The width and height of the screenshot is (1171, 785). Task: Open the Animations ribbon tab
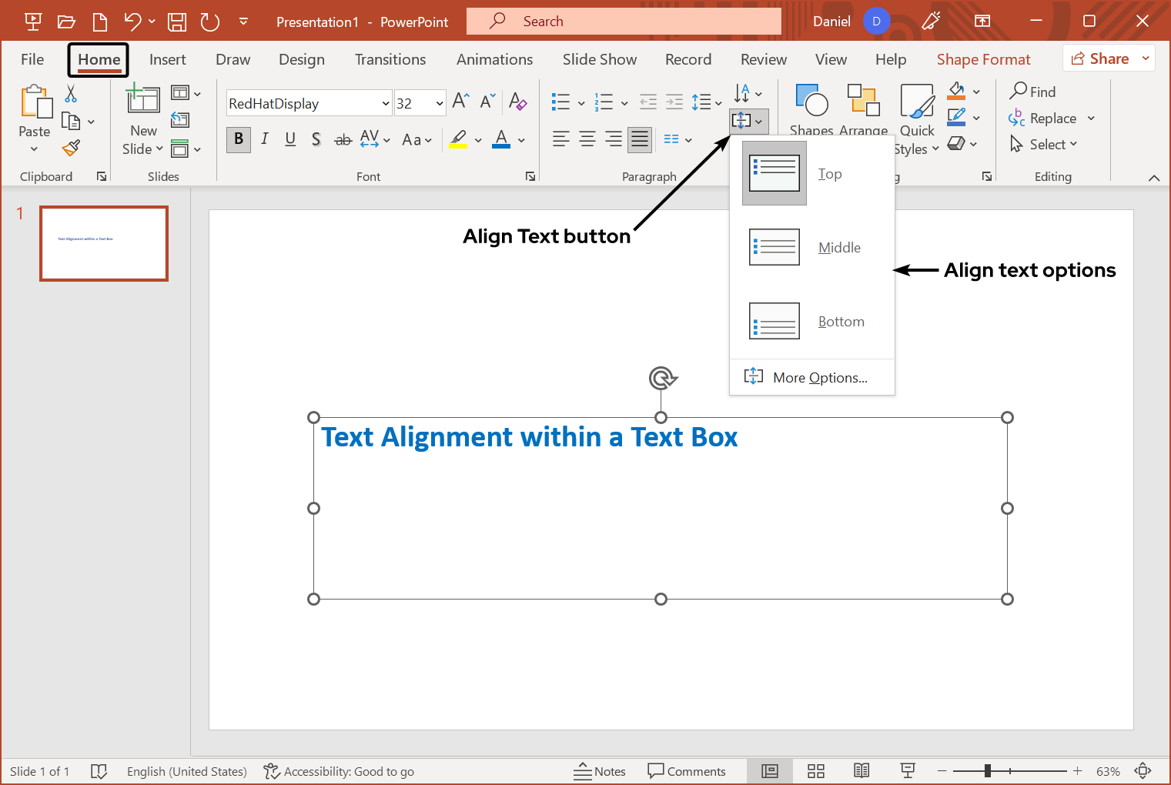point(494,58)
